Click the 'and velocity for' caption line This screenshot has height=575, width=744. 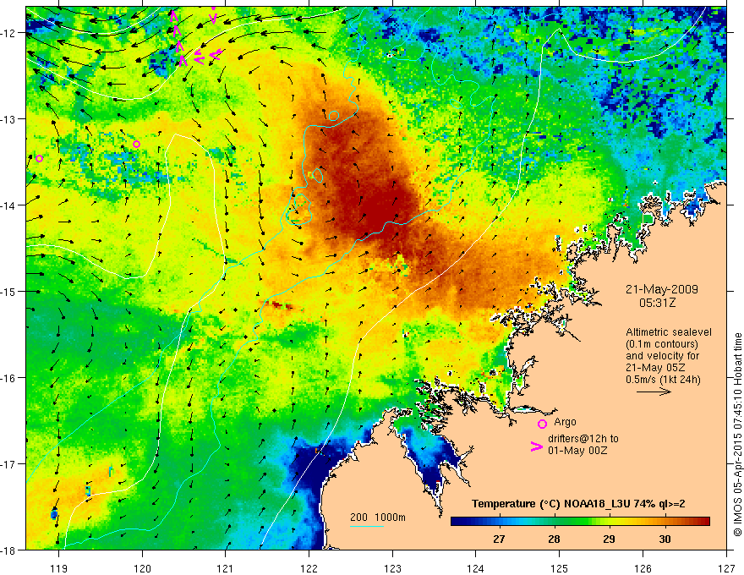click(x=662, y=356)
